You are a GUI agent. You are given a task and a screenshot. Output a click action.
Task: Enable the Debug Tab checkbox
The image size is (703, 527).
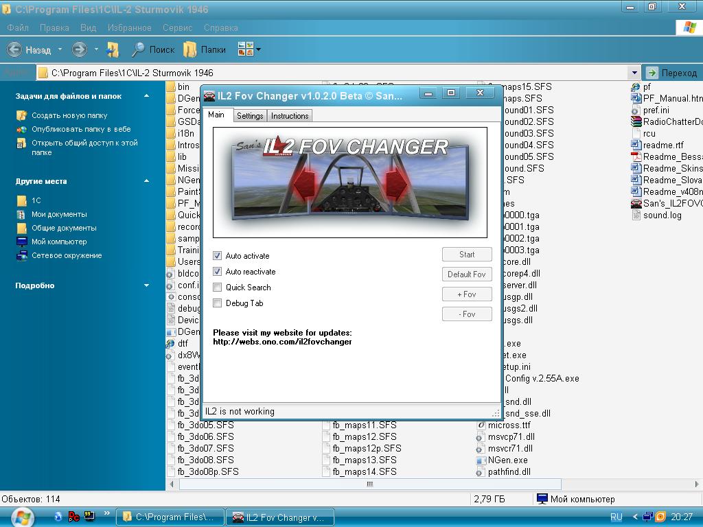pos(218,303)
